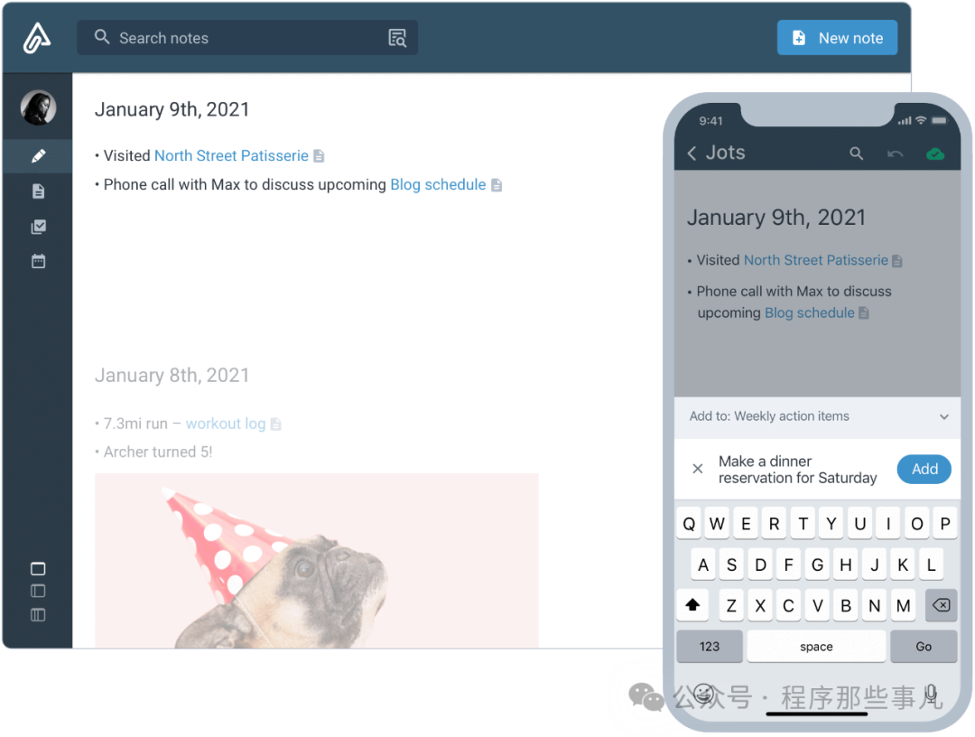
Task: Expand the 'Add to: Weekly action items' dropdown
Action: tap(817, 416)
